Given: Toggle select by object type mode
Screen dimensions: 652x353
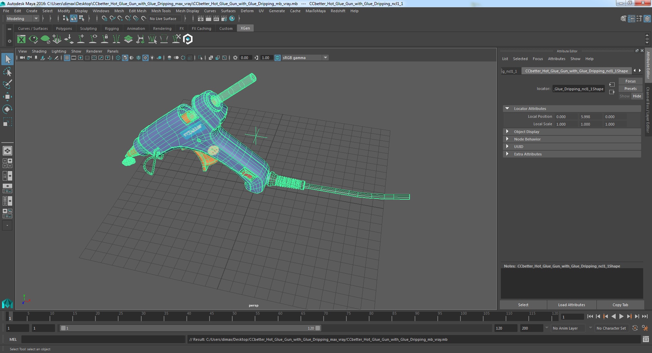Looking at the screenshot, I should (x=74, y=19).
